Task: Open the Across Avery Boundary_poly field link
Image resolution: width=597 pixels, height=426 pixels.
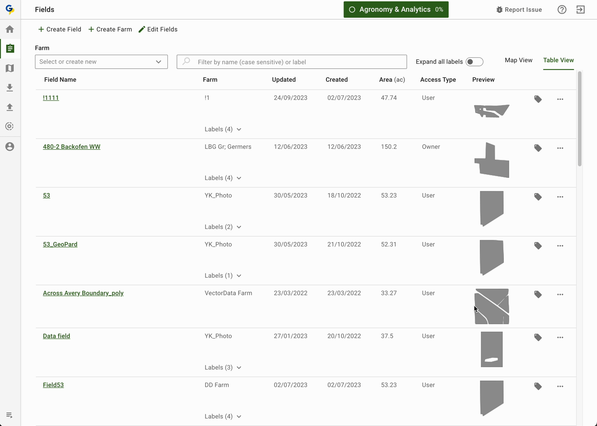Action: click(83, 293)
